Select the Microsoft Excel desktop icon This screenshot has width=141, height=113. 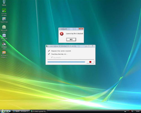[x=4, y=29]
